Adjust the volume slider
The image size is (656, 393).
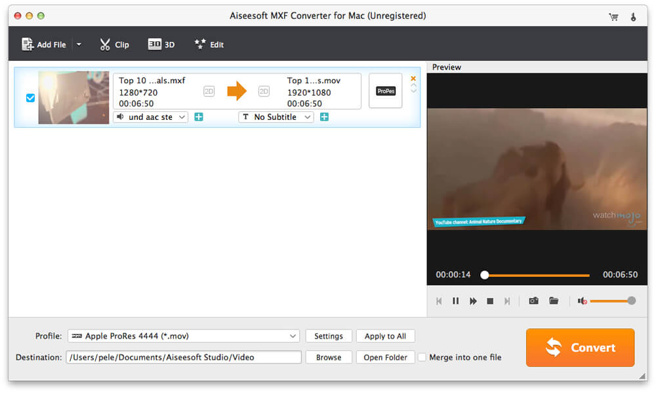click(613, 301)
